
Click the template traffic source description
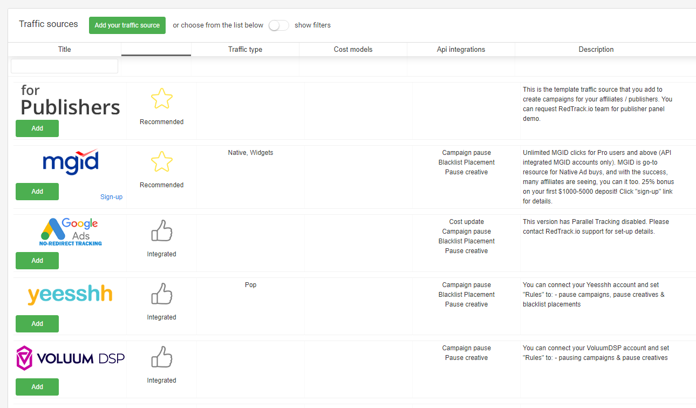tap(598, 104)
